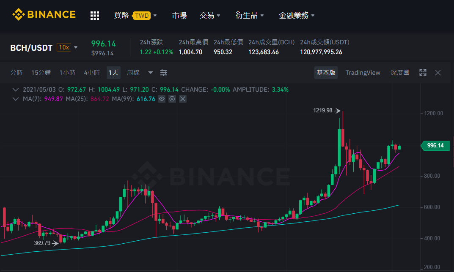This screenshot has height=272, width=454.
Task: Open MA indicator settings target icon
Action: (x=172, y=99)
